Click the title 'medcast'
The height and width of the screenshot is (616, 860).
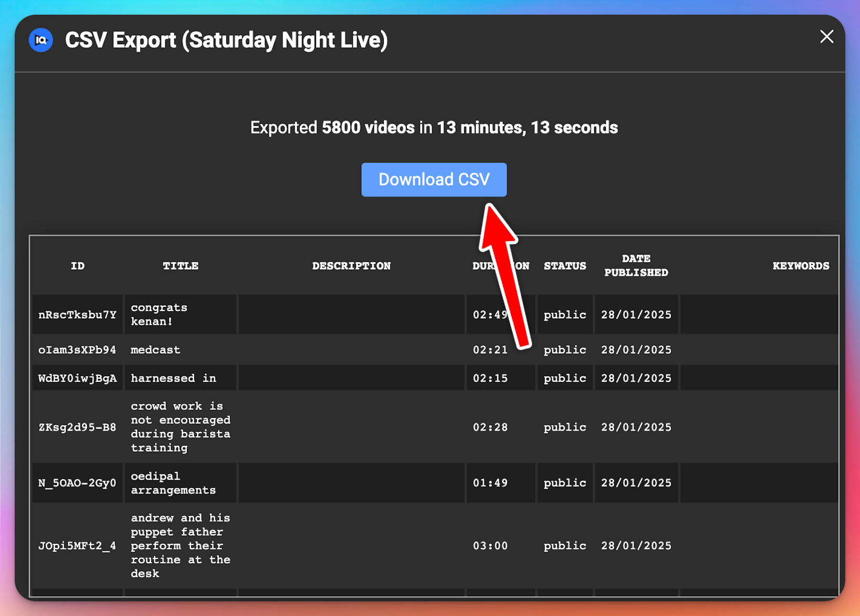click(x=155, y=350)
